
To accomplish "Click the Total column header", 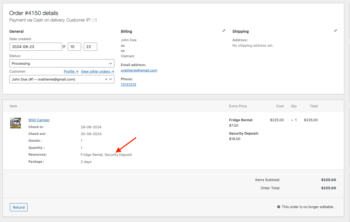I will coord(314,106).
